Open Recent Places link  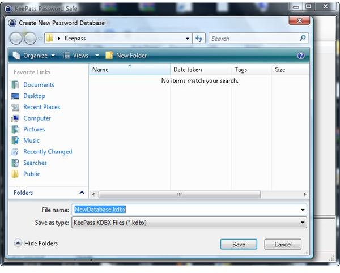tap(41, 107)
